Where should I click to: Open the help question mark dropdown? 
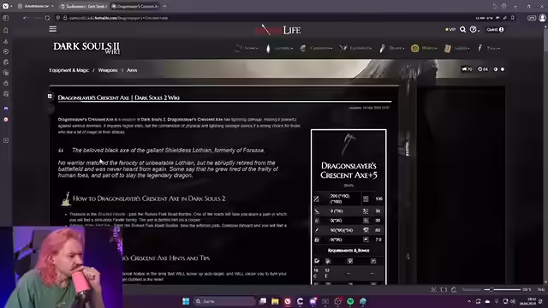coord(474,30)
